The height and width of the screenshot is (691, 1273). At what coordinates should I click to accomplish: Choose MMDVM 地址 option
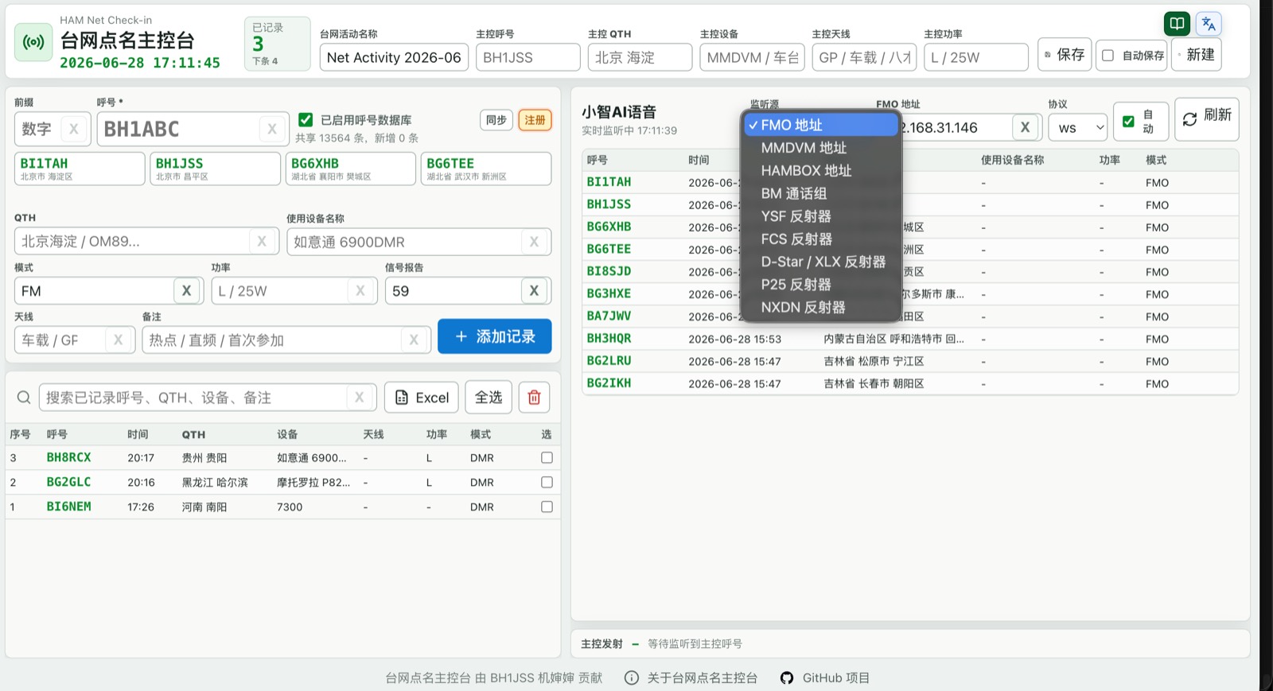(x=820, y=148)
